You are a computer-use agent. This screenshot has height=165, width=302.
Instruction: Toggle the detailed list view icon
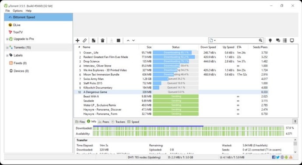pyautogui.click(x=284, y=40)
